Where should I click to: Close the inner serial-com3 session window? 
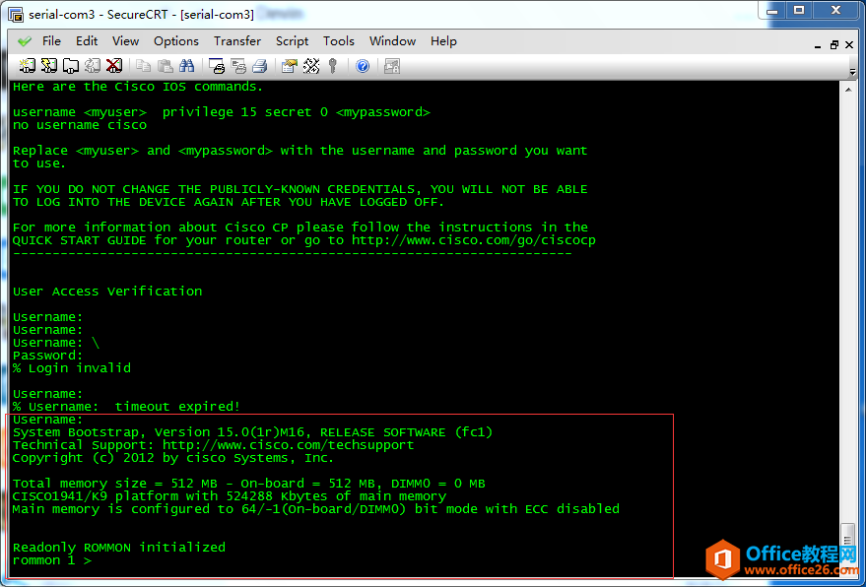pos(849,45)
